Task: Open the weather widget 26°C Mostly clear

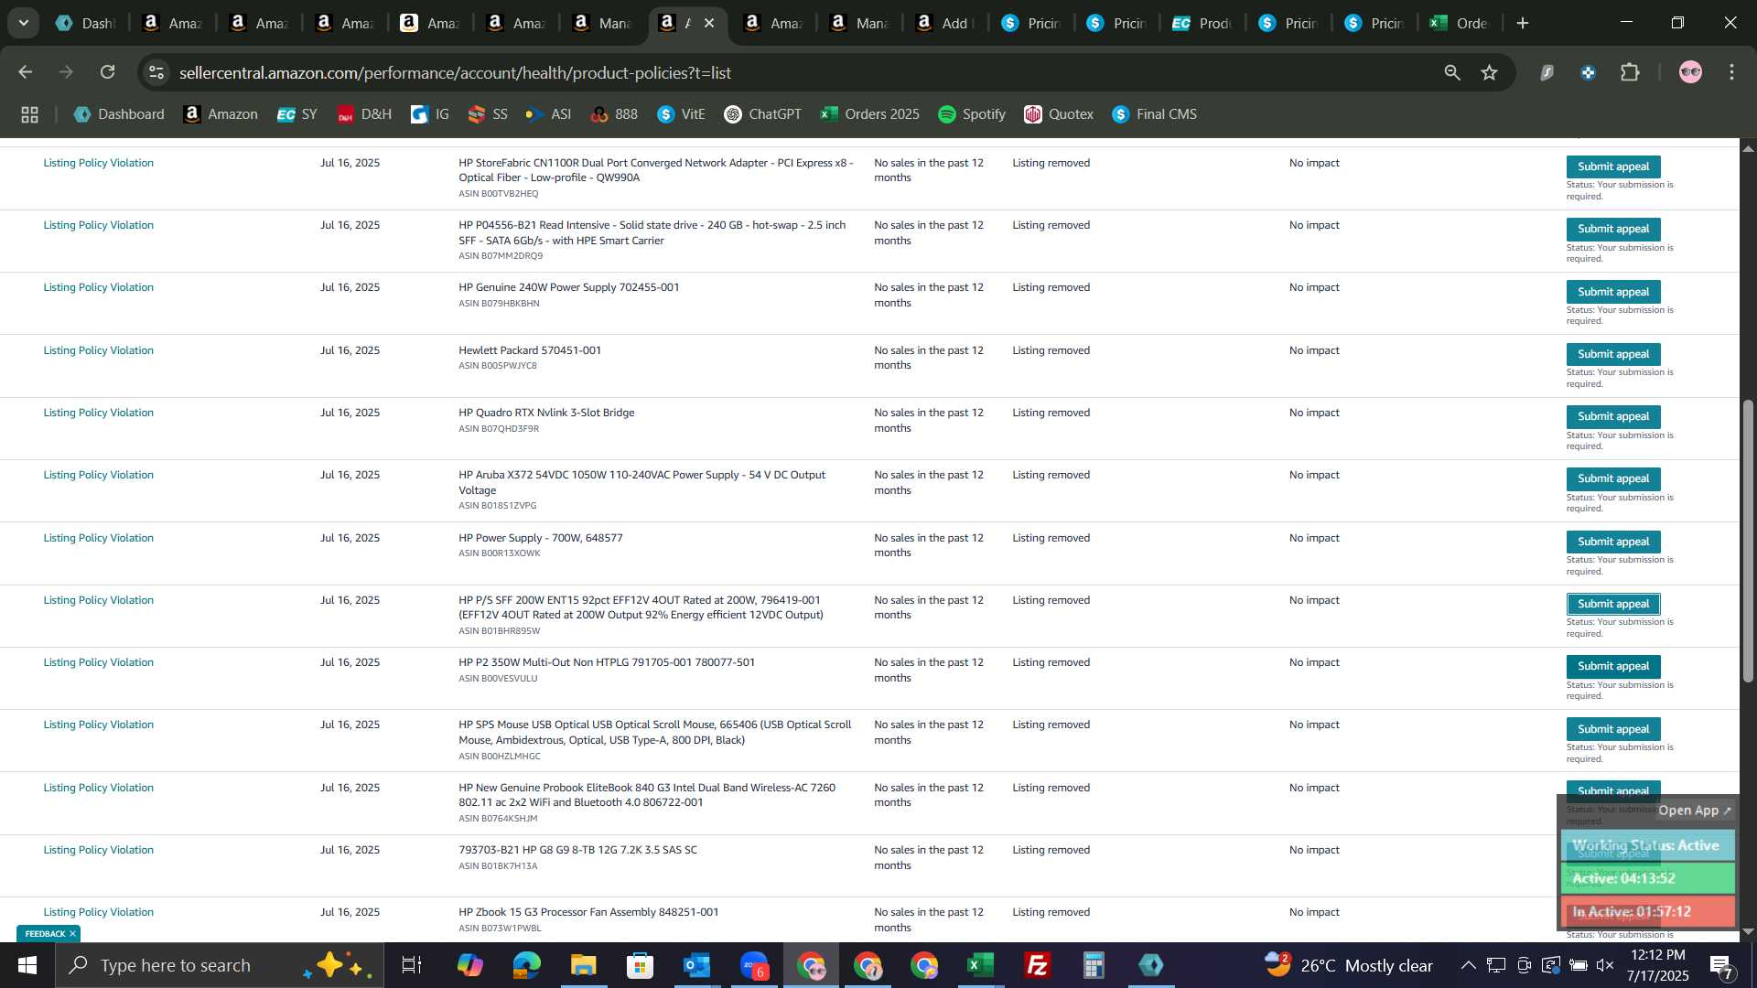Action: pyautogui.click(x=1349, y=965)
